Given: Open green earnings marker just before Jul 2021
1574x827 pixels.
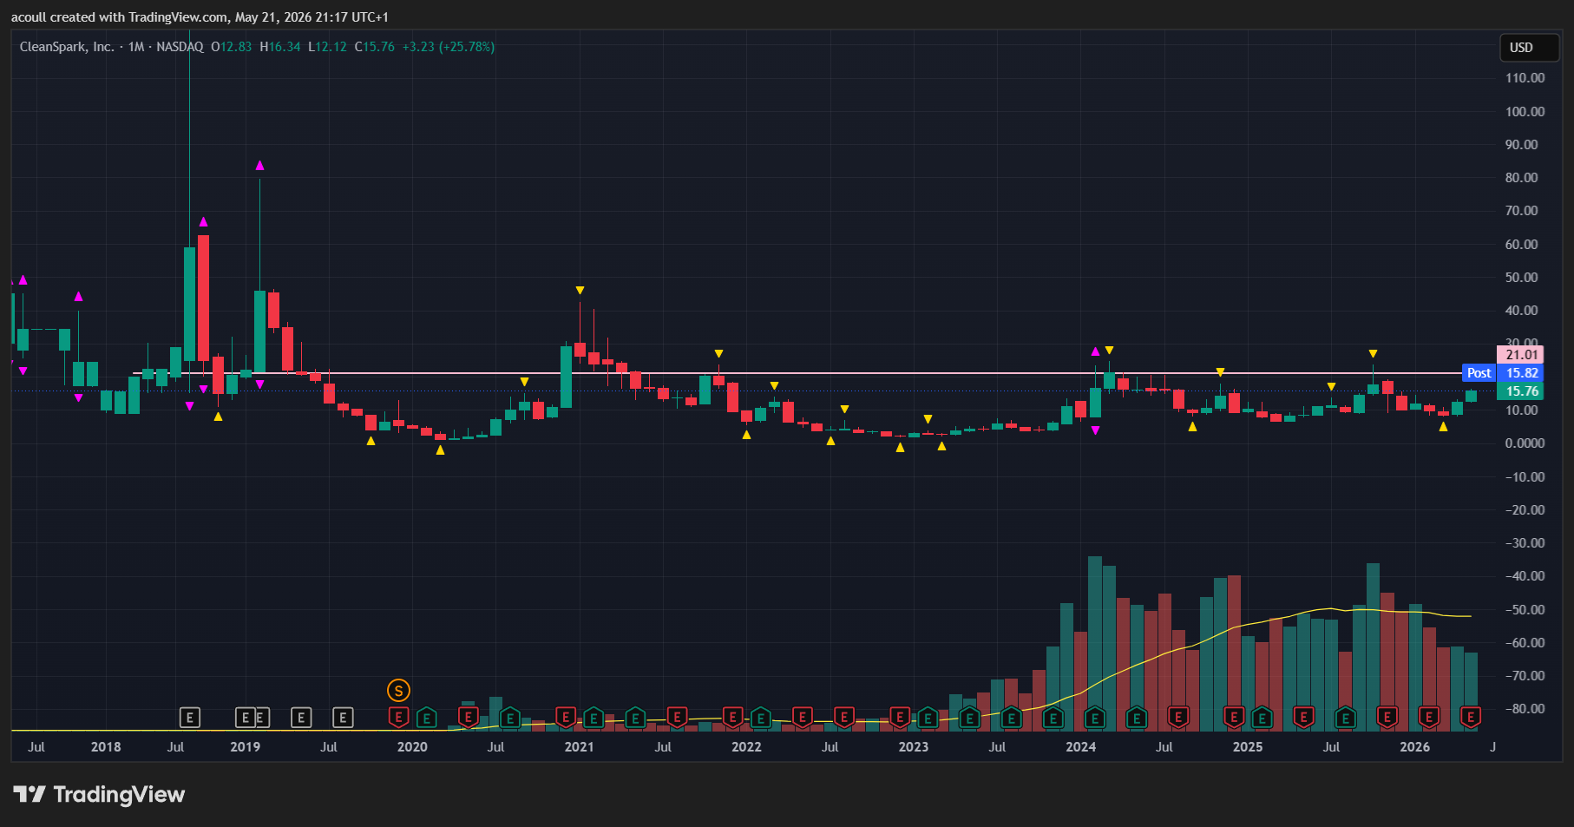Looking at the screenshot, I should click(635, 718).
